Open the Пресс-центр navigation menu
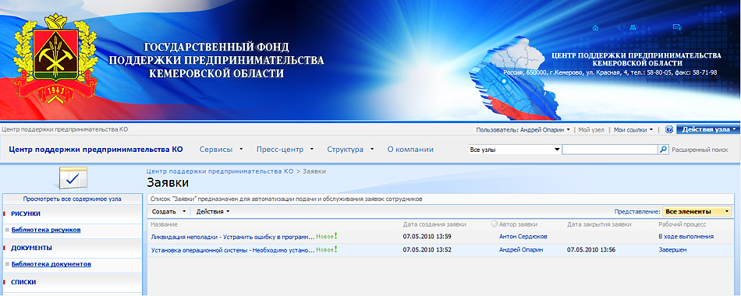The width and height of the screenshot is (741, 296). (285, 150)
